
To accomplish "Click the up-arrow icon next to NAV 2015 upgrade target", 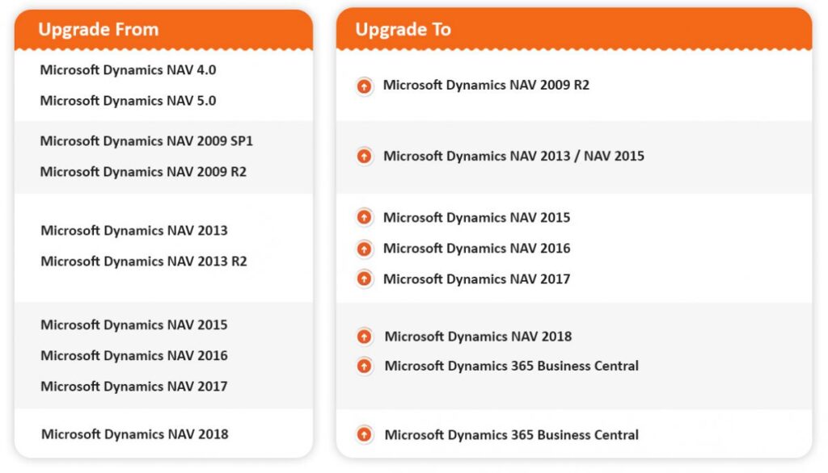I will coord(364,217).
